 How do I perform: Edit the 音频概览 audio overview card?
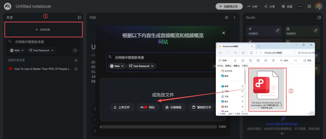point(277,31)
